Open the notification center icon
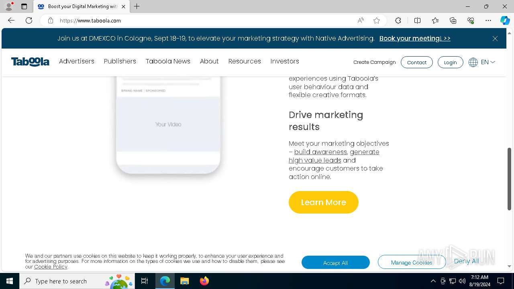 click(501, 281)
